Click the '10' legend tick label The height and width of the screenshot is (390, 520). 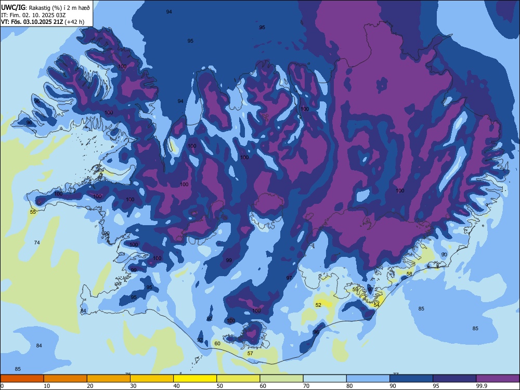(47, 386)
